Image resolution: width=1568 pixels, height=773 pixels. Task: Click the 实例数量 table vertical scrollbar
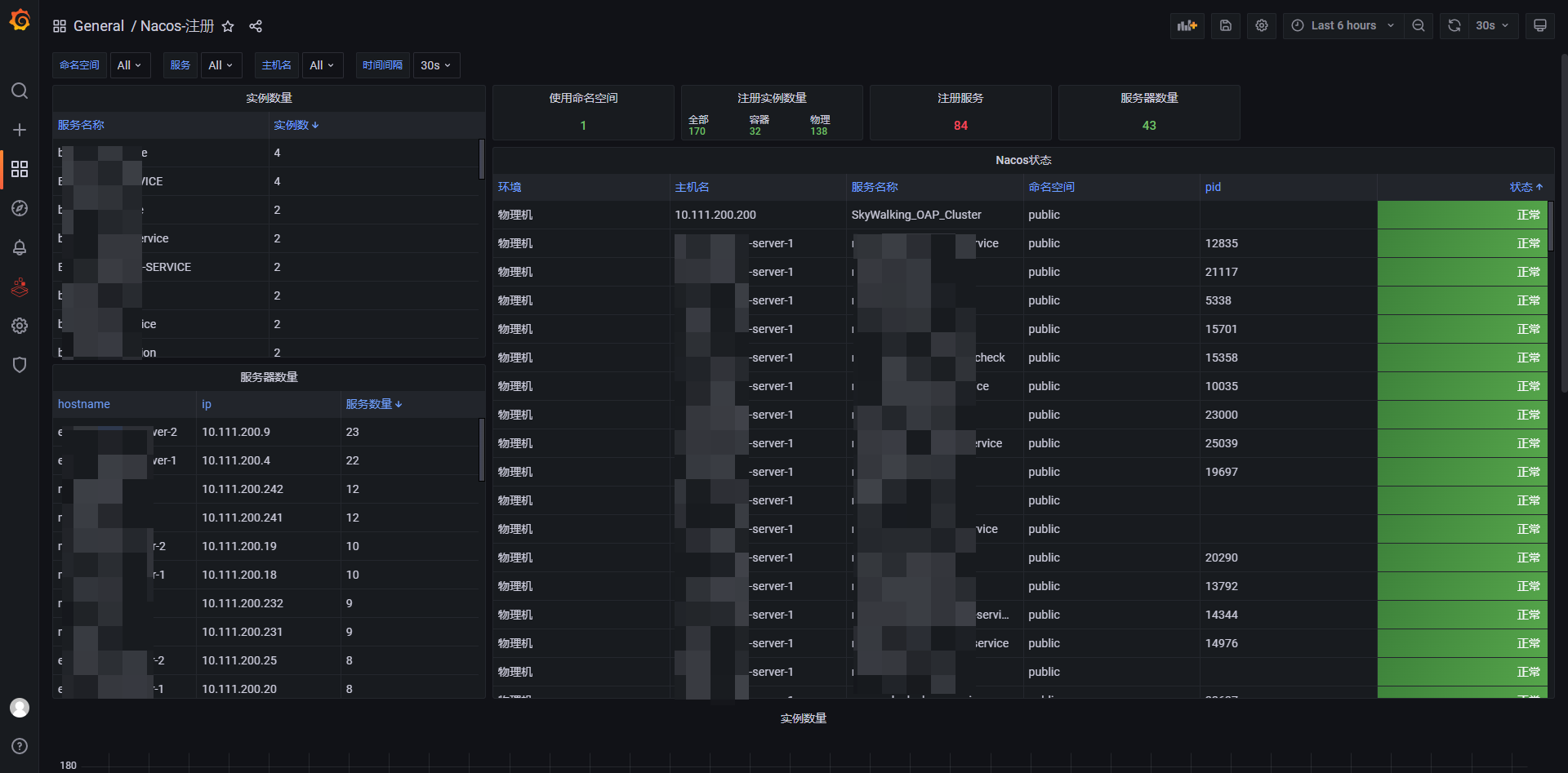[x=481, y=159]
